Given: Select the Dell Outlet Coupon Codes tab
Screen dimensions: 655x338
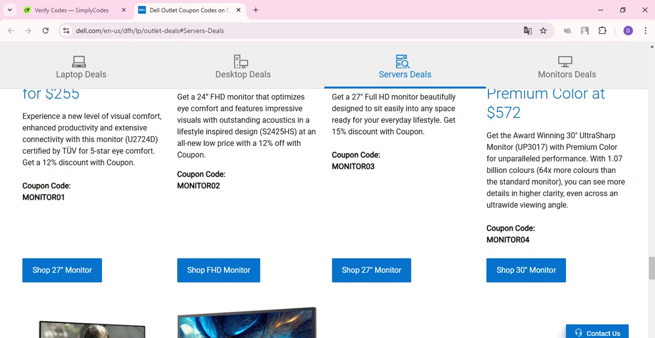Looking at the screenshot, I should click(190, 10).
